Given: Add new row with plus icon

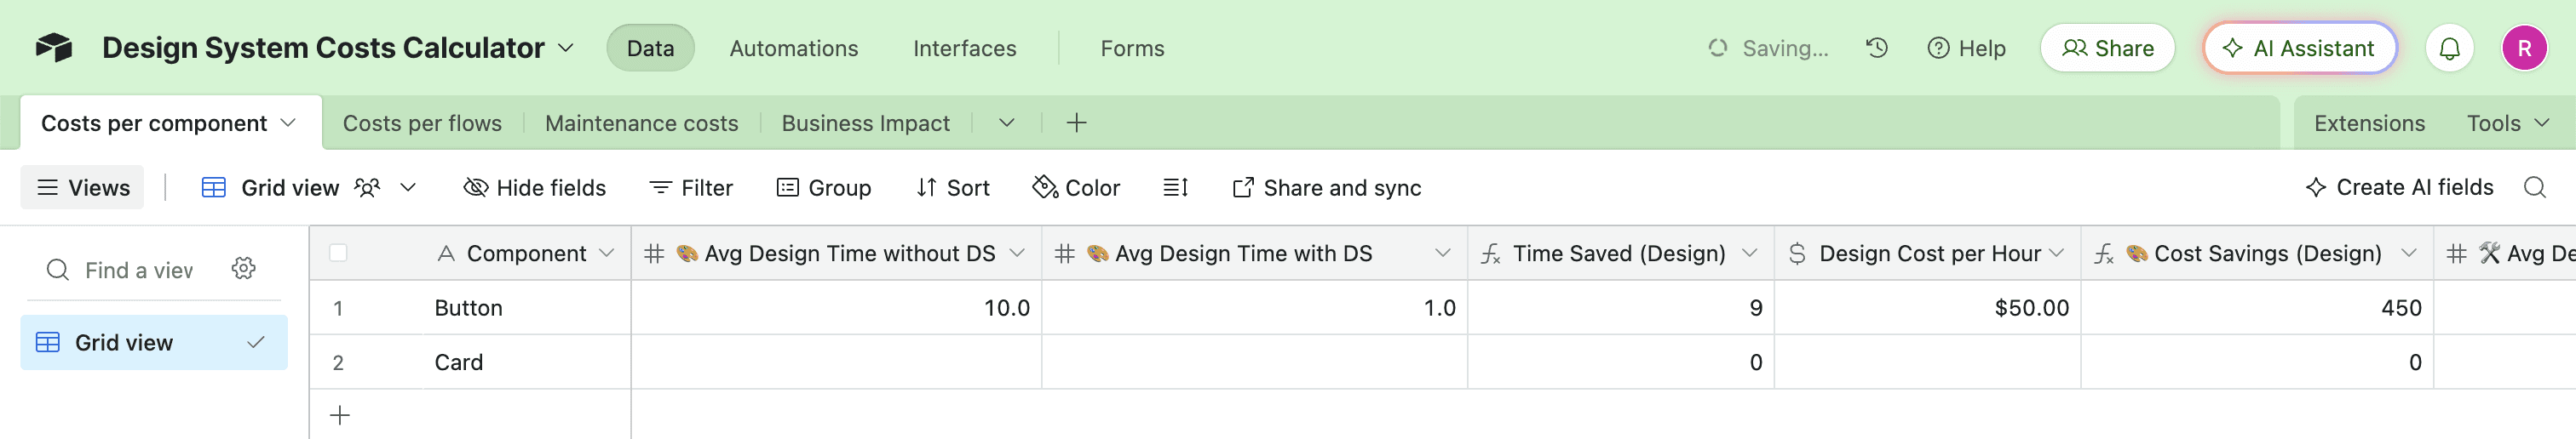Looking at the screenshot, I should click(340, 415).
